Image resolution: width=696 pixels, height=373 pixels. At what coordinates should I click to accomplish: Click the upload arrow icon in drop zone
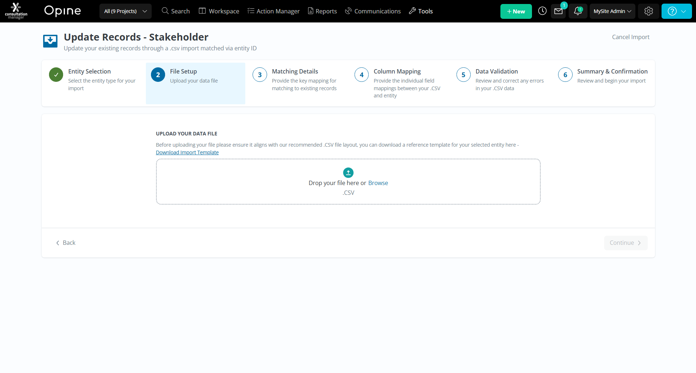[x=348, y=172]
